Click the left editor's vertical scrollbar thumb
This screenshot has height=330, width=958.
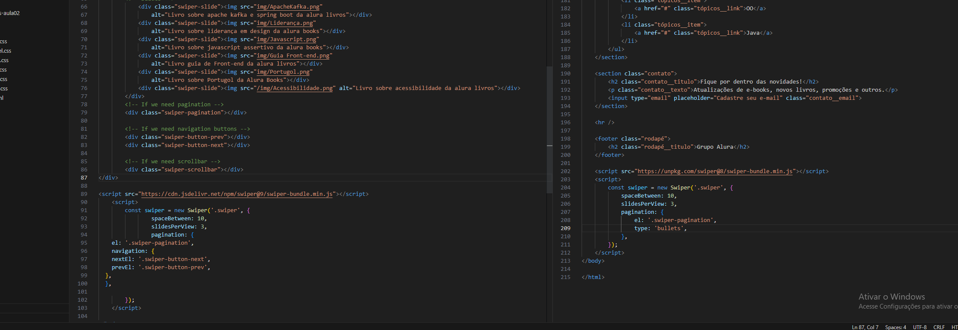tap(549, 130)
